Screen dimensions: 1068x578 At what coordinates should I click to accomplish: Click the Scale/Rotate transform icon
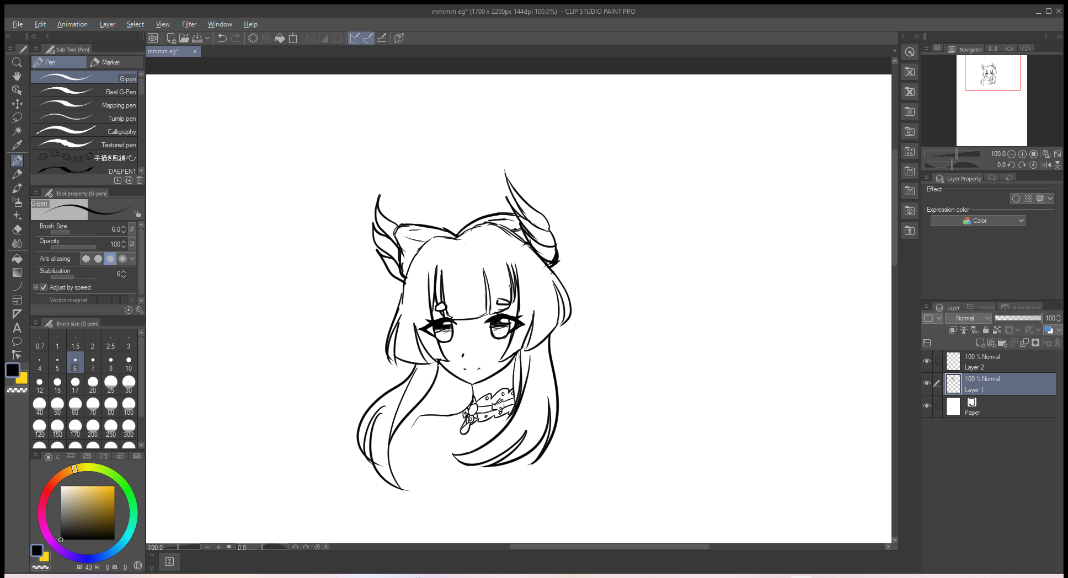click(293, 38)
